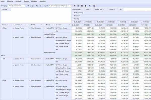151x100 pixels.
Task: Collapse the 01/01/2024 column chevron
Action: tap(73, 22)
